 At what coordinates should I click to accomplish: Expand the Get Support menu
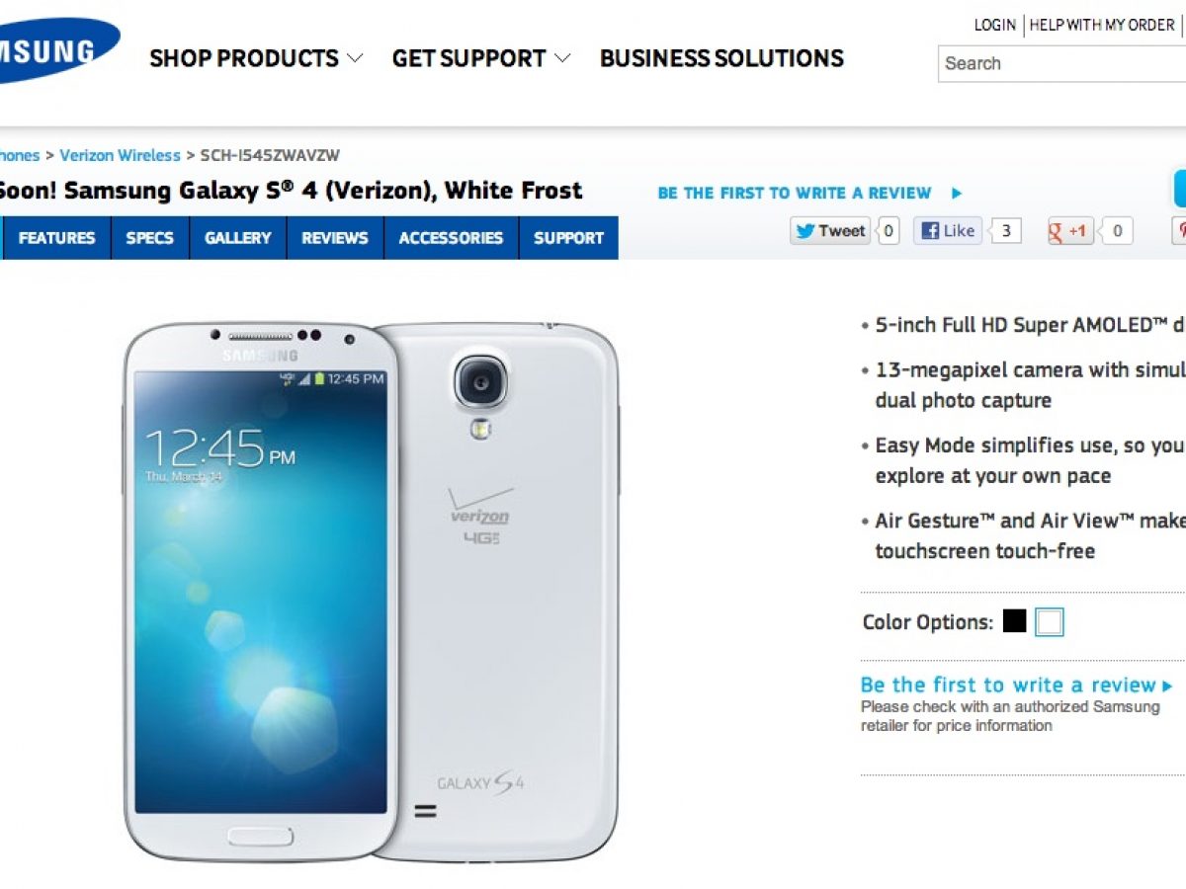click(x=481, y=58)
